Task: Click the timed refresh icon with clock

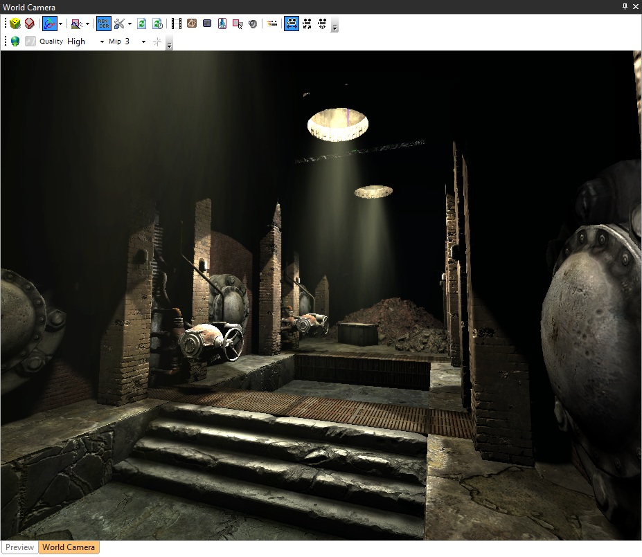Action: (x=157, y=24)
